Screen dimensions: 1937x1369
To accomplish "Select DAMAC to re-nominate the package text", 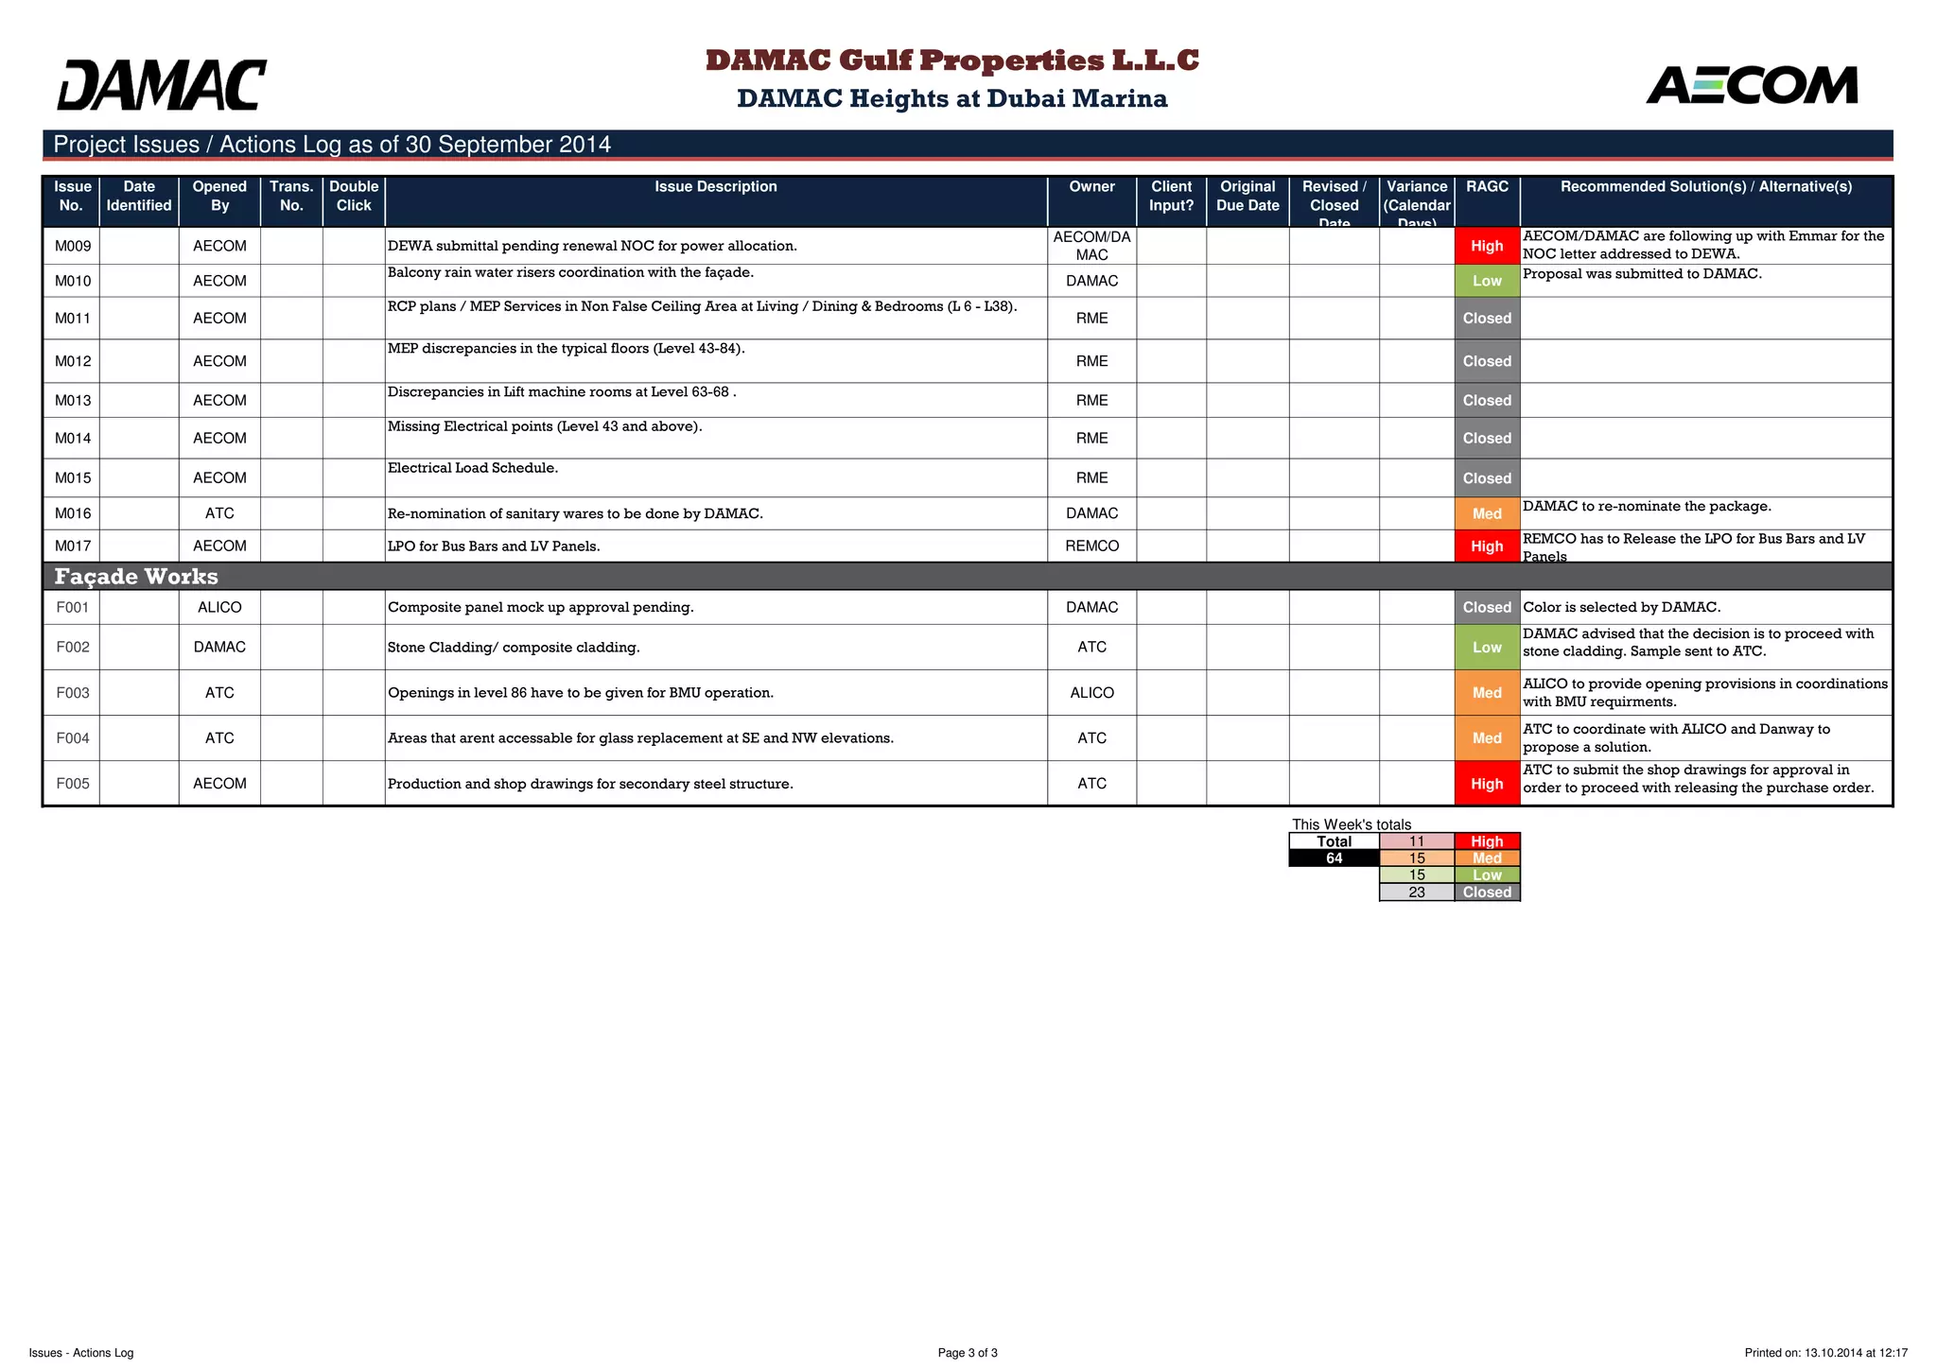I will 1647,507.
